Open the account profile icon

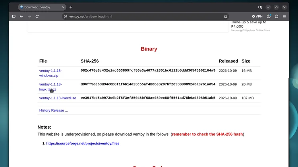pos(269,17)
